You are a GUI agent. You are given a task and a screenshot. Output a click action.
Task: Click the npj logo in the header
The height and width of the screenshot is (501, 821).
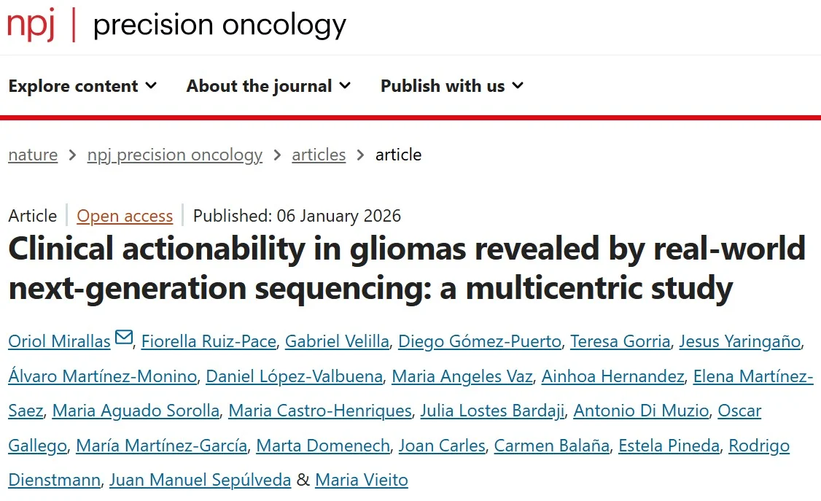point(30,24)
